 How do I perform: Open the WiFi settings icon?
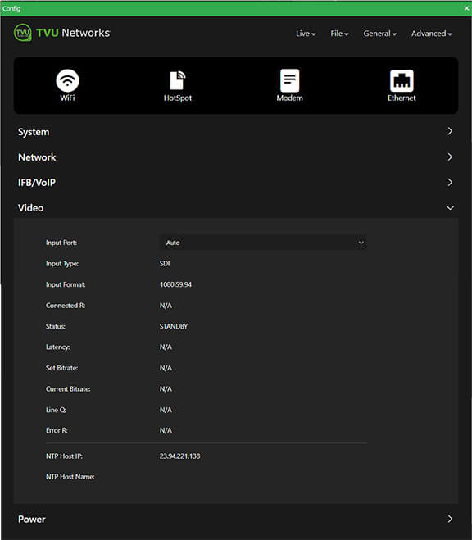[67, 85]
